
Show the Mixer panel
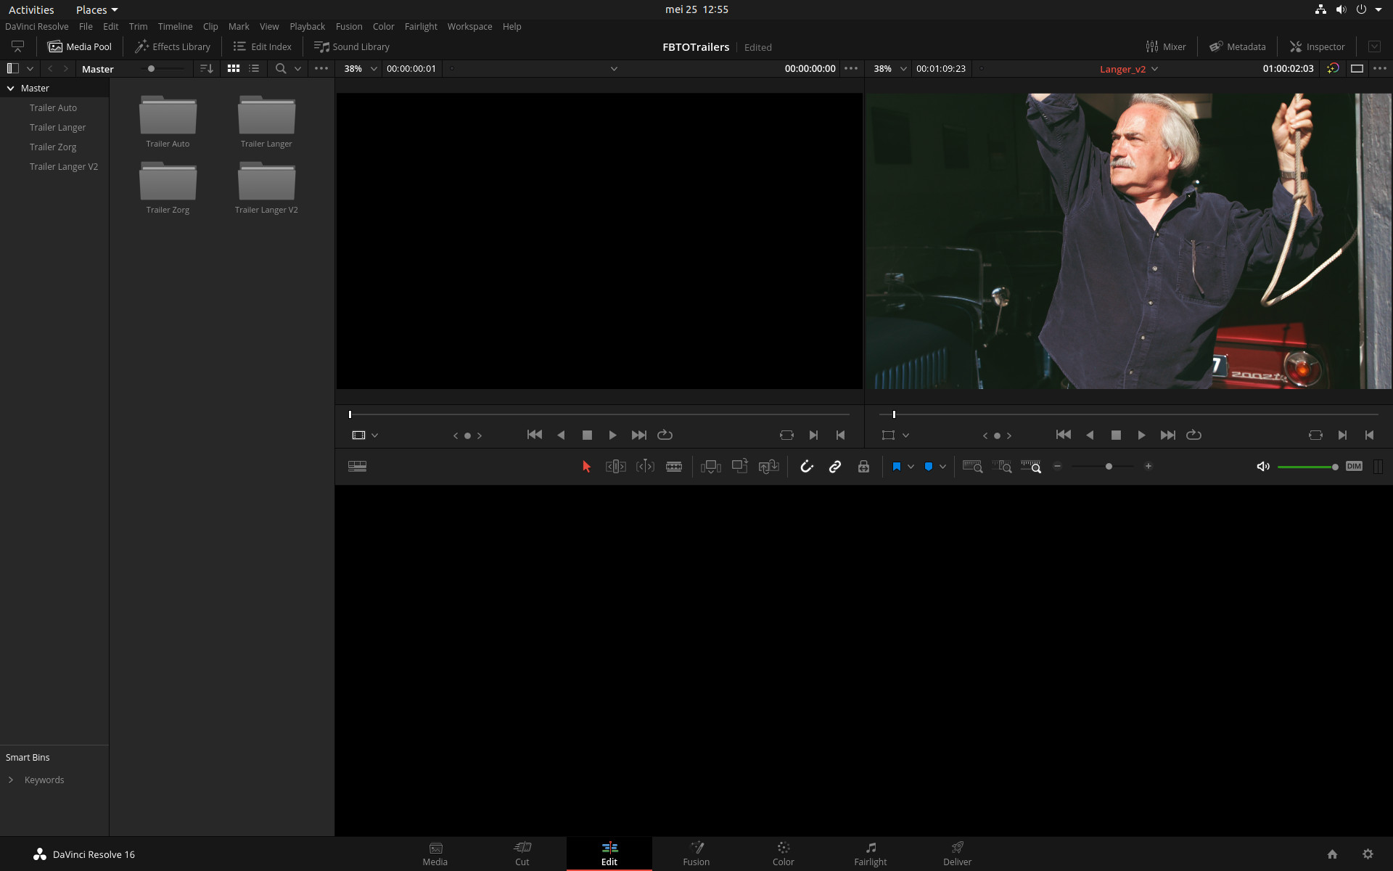tap(1166, 46)
